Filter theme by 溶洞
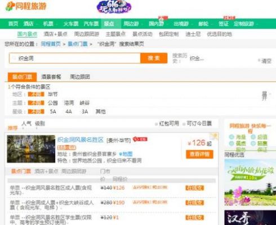The width and height of the screenshot is (276, 225). pyautogui.click(x=69, y=103)
